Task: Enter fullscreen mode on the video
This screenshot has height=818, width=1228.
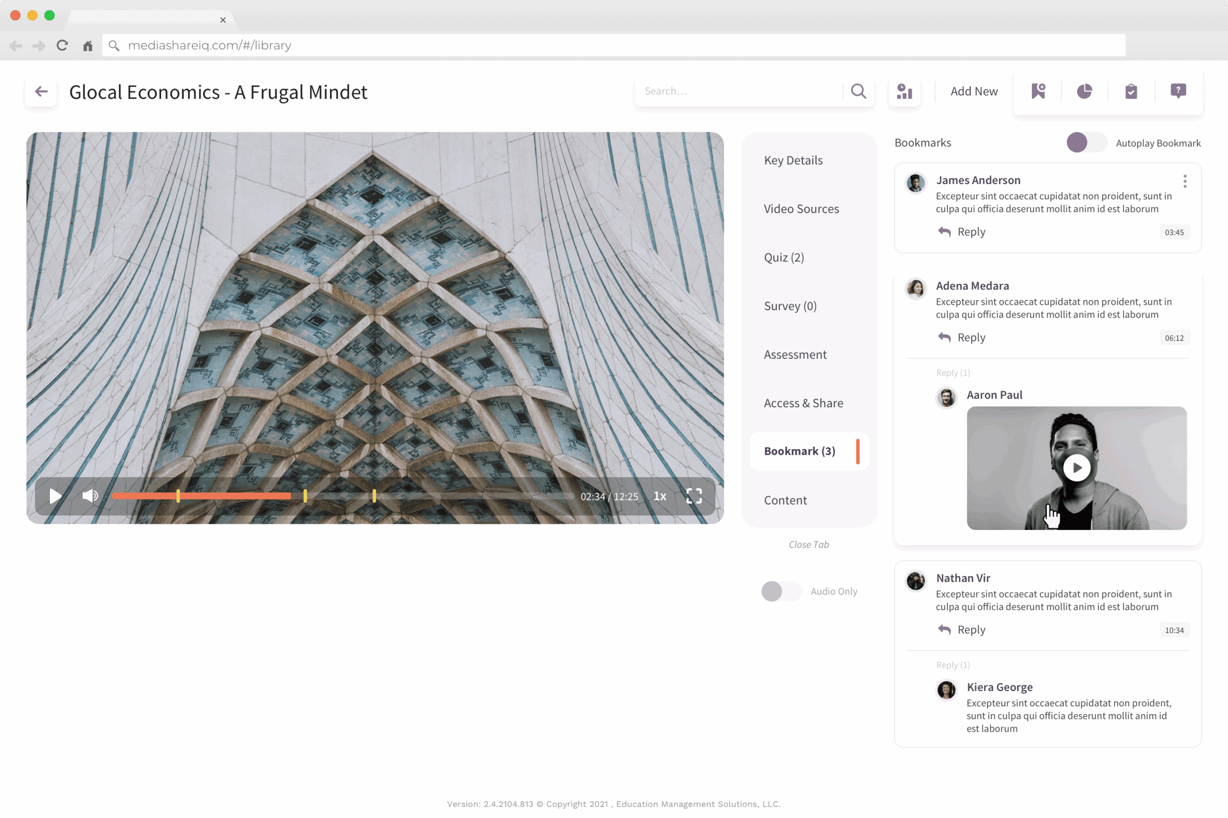Action: 693,495
